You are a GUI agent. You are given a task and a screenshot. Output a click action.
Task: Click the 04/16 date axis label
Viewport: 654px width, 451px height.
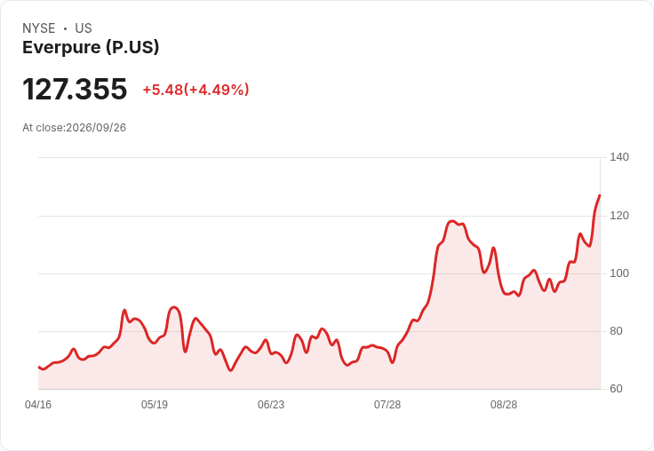[38, 404]
